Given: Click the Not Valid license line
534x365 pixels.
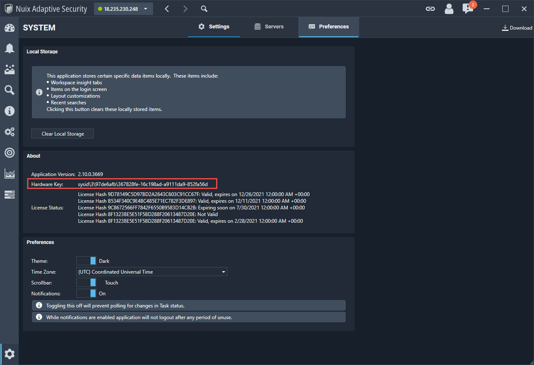Looking at the screenshot, I should click(148, 214).
